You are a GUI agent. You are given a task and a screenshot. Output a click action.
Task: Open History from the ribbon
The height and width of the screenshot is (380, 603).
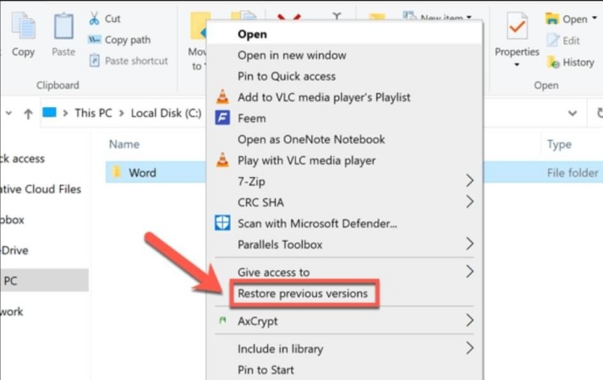click(570, 62)
